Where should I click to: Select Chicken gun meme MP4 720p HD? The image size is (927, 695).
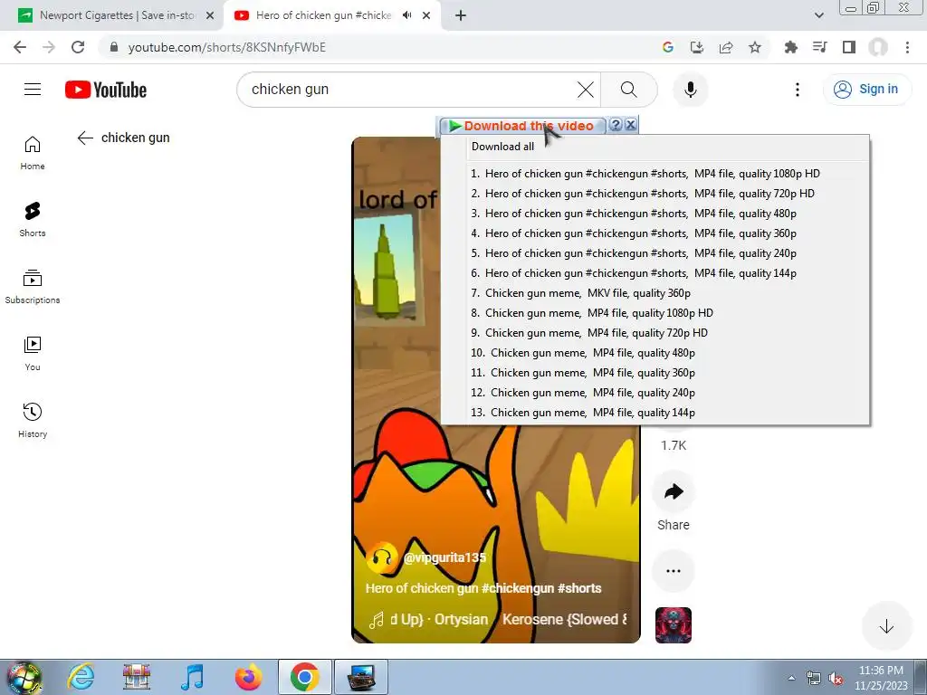click(x=655, y=333)
